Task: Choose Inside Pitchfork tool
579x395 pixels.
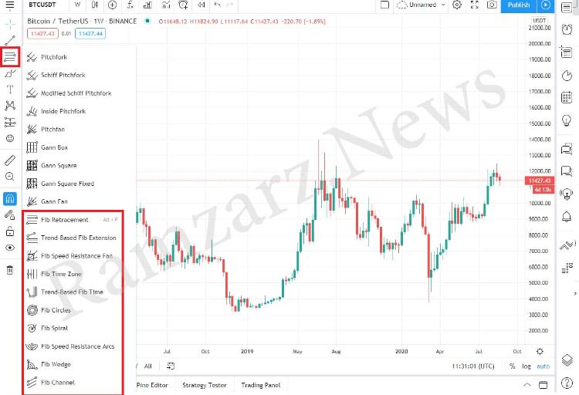Action: pos(79,111)
